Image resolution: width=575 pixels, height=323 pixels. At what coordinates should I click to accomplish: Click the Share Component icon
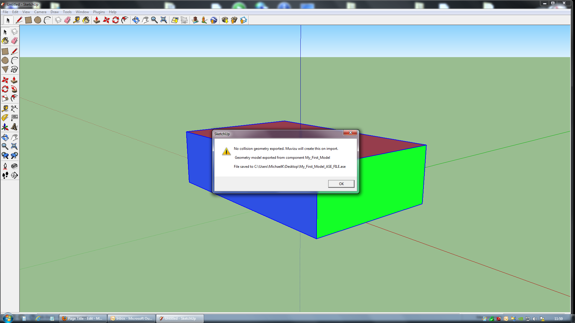pos(243,20)
